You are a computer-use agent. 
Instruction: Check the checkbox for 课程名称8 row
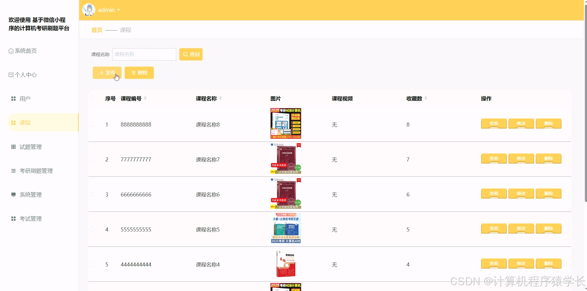point(92,124)
